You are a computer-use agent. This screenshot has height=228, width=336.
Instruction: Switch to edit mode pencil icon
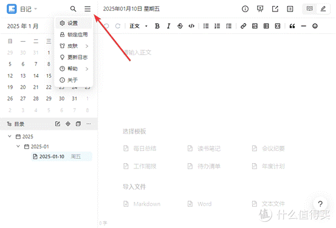(323, 8)
